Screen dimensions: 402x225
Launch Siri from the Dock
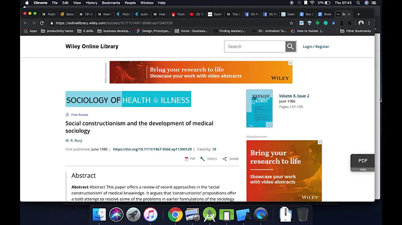pos(116,214)
